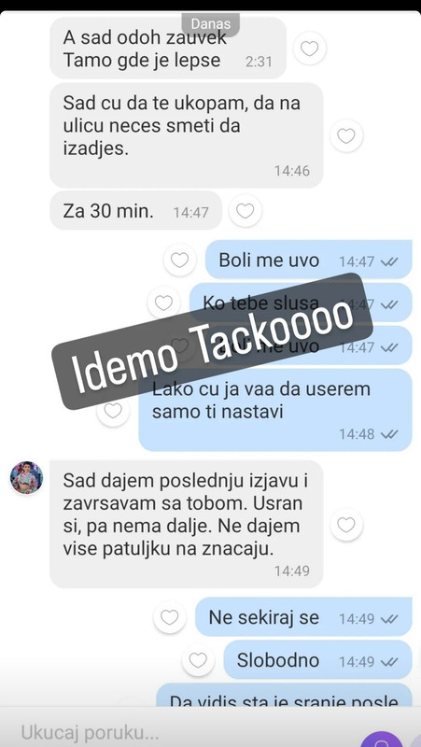The height and width of the screenshot is (747, 421).
Task: Like the "Sad cu da te ukopam" message
Action: [346, 136]
